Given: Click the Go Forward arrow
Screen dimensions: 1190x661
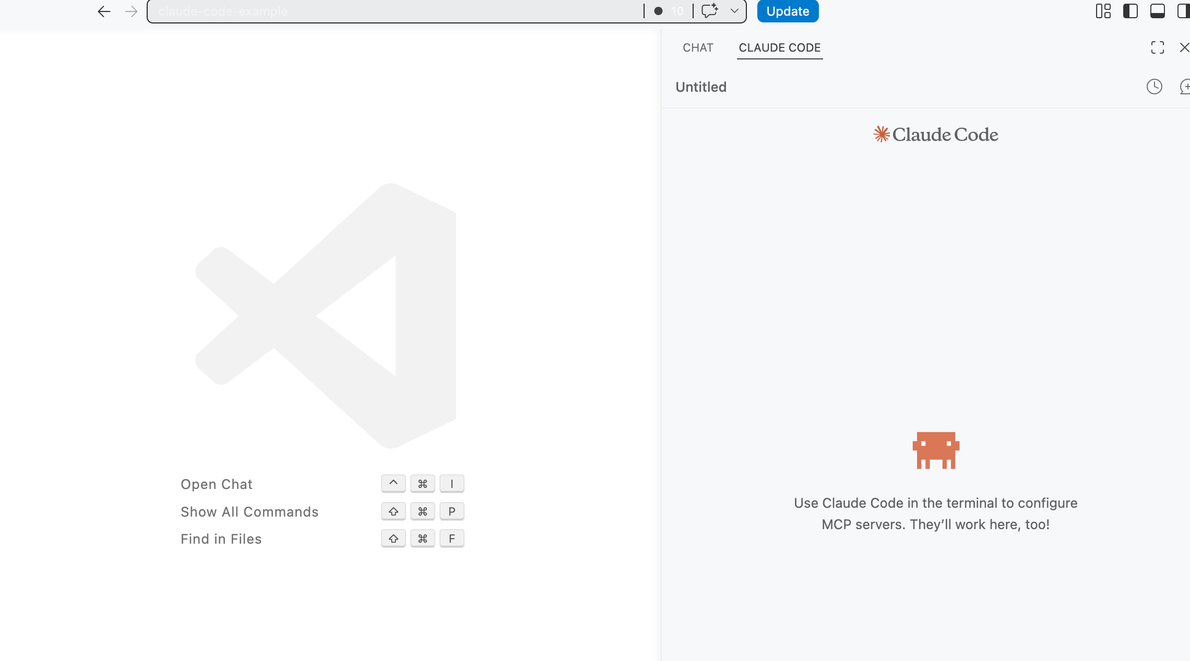Looking at the screenshot, I should pos(132,11).
